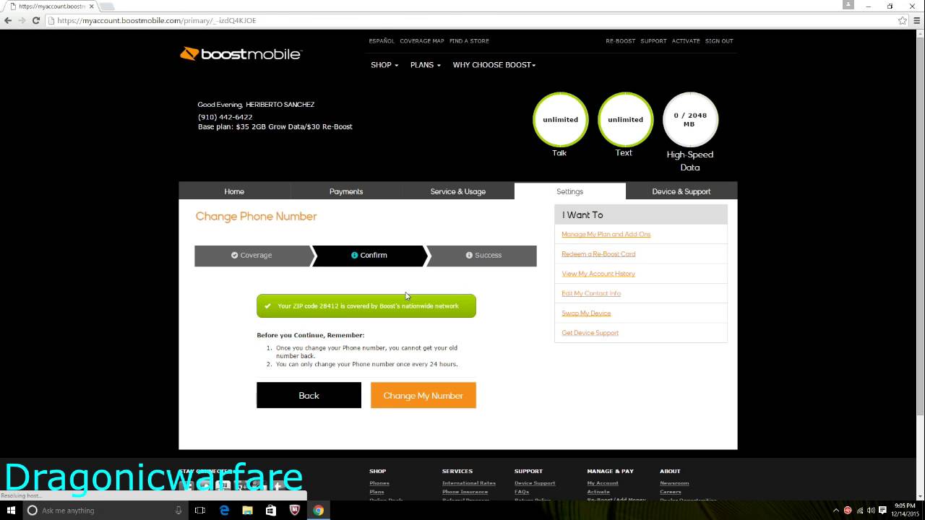Open View My Account History
Screen dimensions: 925x520
(598, 274)
